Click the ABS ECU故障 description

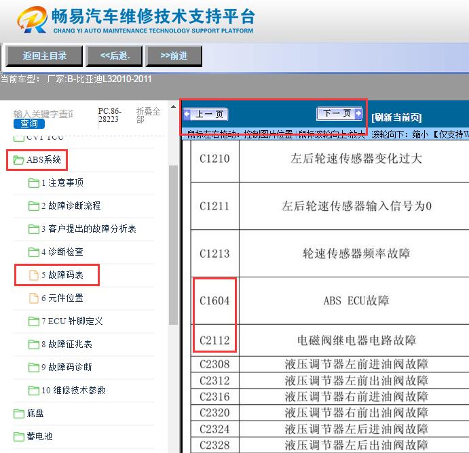[x=356, y=301]
